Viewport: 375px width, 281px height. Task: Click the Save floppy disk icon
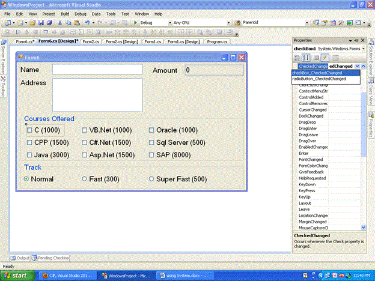click(x=41, y=23)
